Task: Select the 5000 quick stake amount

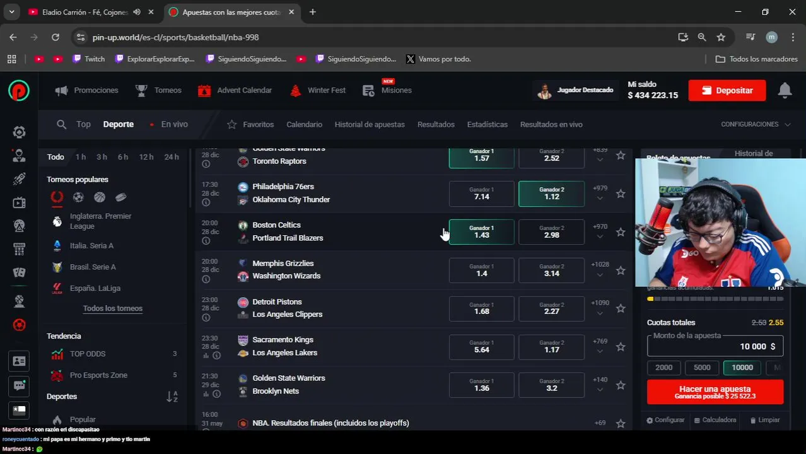Action: coord(702,368)
